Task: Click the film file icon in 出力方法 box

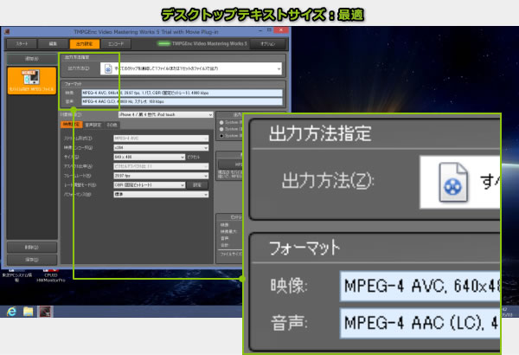Action: (x=108, y=68)
